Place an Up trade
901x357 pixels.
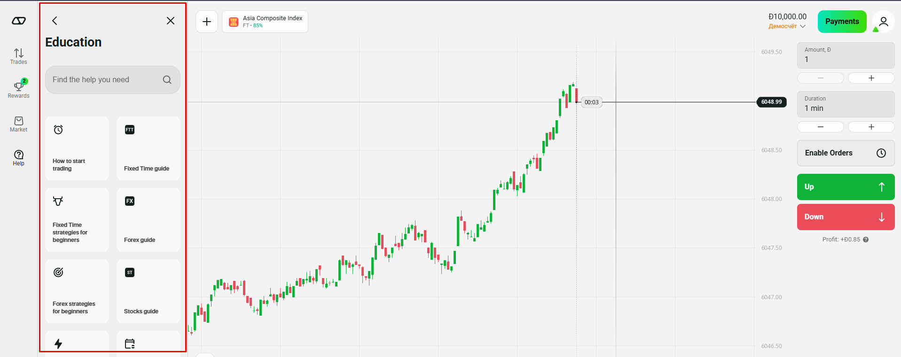(x=846, y=187)
